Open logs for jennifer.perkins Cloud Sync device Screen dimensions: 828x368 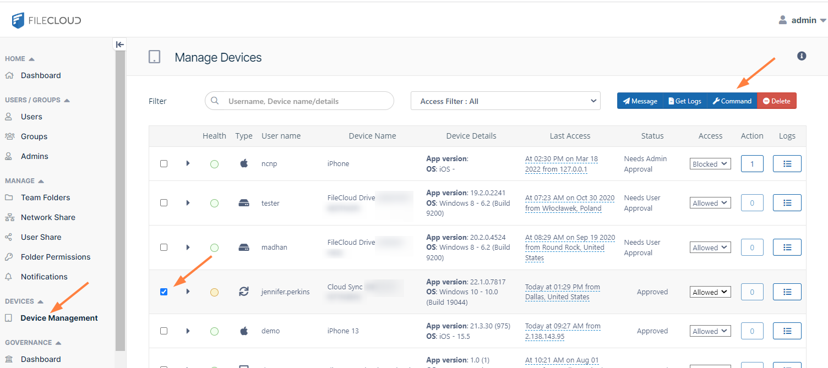pos(787,292)
